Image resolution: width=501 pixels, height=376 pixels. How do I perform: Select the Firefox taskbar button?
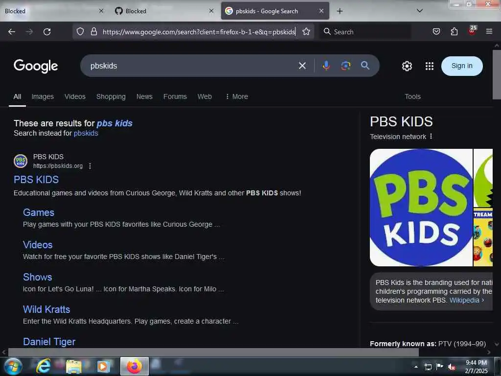(134, 366)
